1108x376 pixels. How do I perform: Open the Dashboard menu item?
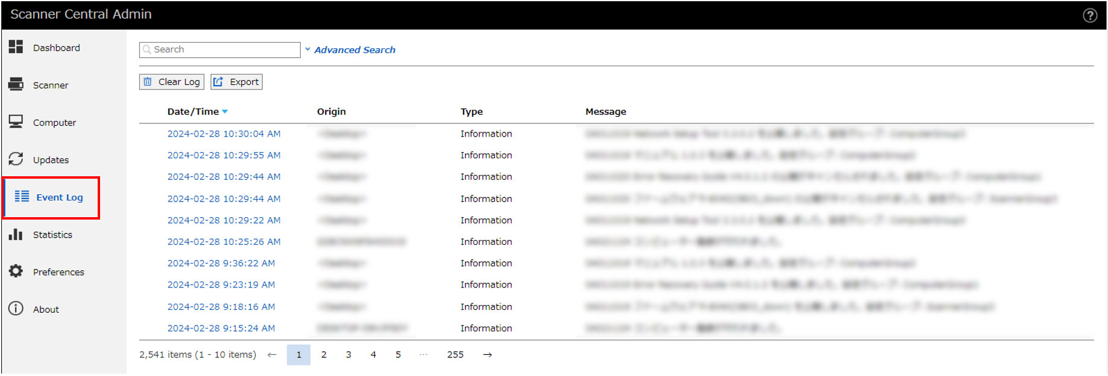tap(57, 48)
